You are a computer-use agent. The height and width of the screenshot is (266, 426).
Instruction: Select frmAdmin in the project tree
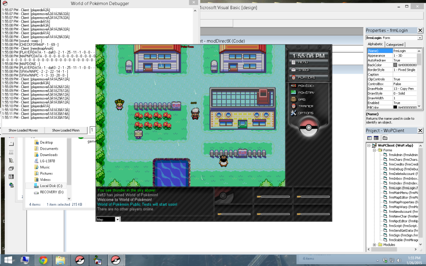click(x=401, y=155)
